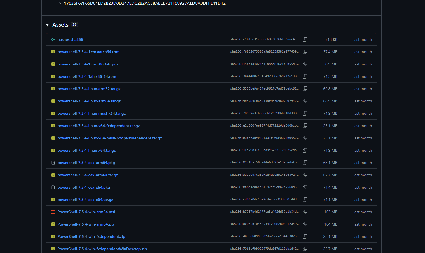The height and width of the screenshot is (253, 425).
Task: Download powershell-7.5.4-osx-x64.pkg
Action: 84,187
